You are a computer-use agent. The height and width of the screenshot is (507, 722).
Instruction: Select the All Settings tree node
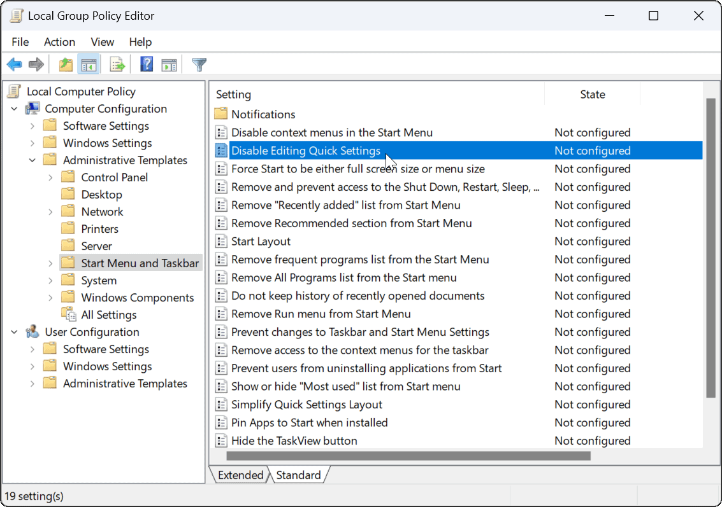[108, 315]
